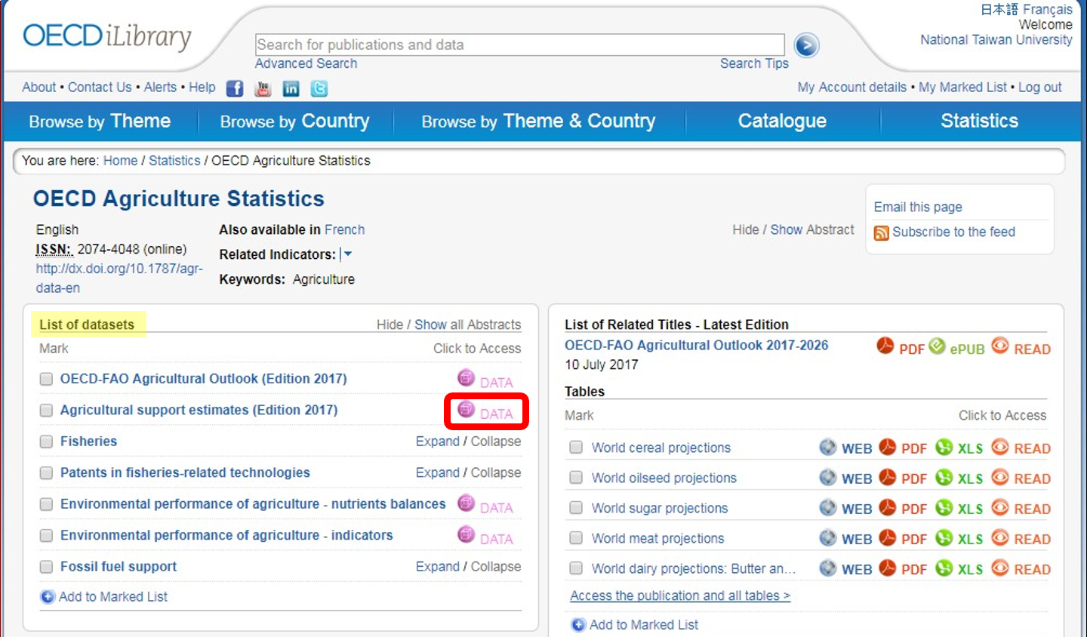This screenshot has width=1087, height=637.
Task: Open the Search Tips link
Action: tap(754, 64)
